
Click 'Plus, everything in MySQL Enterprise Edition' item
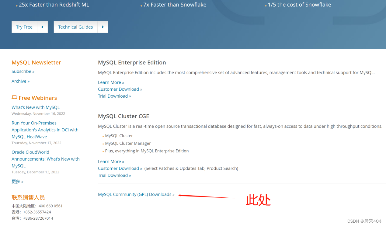pyautogui.click(x=147, y=151)
